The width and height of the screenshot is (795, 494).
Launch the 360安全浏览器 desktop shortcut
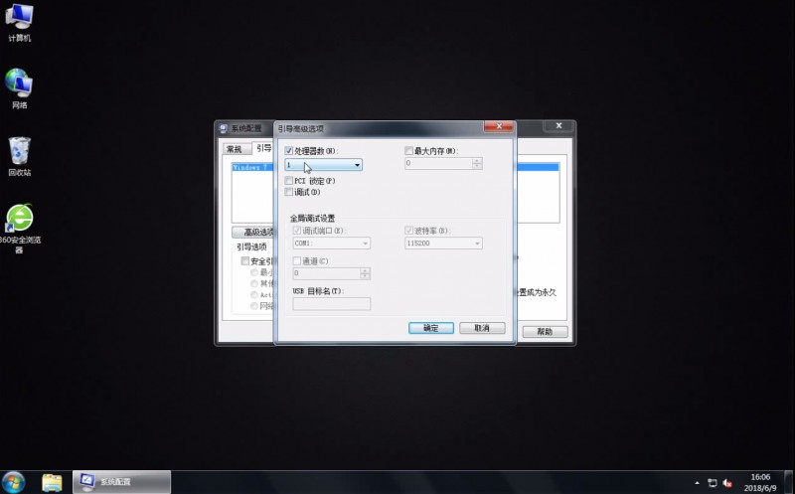(19, 229)
